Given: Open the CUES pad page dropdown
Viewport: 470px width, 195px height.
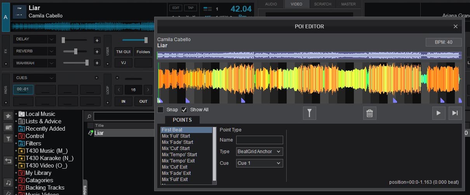Looking at the screenshot, I should tap(52, 78).
